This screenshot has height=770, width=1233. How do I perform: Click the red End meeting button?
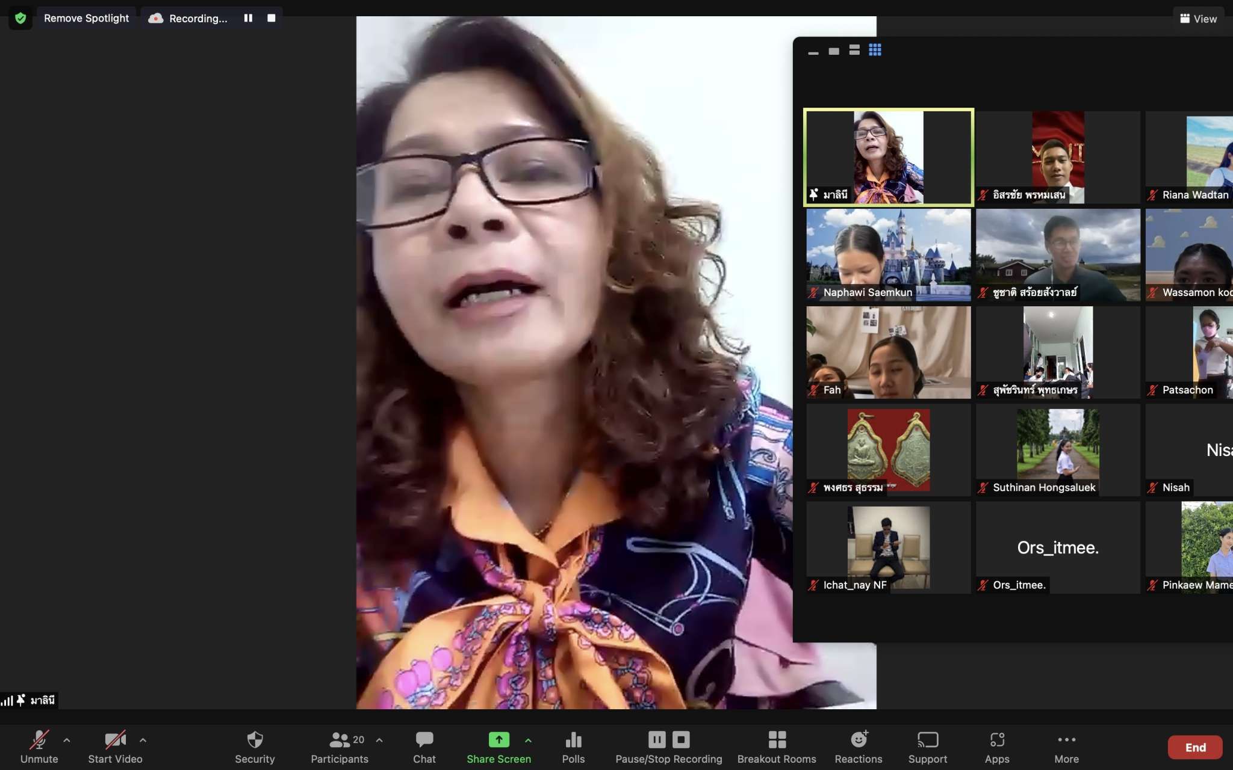click(x=1195, y=747)
